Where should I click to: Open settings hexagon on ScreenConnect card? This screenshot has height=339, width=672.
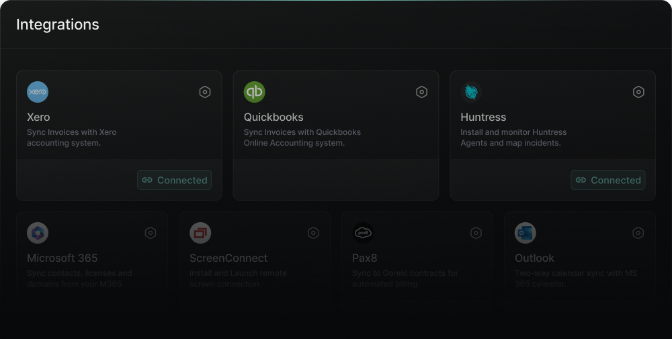pyautogui.click(x=313, y=233)
